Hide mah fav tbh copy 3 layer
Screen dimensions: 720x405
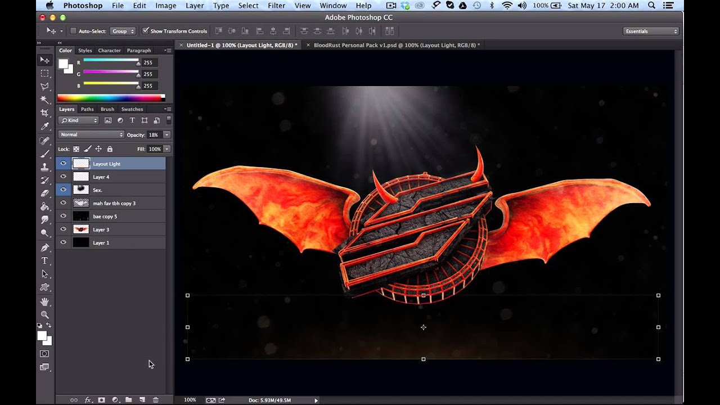click(63, 203)
